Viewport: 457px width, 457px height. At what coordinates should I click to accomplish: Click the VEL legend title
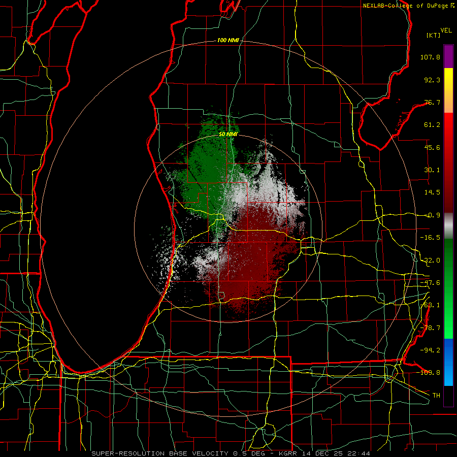click(446, 30)
